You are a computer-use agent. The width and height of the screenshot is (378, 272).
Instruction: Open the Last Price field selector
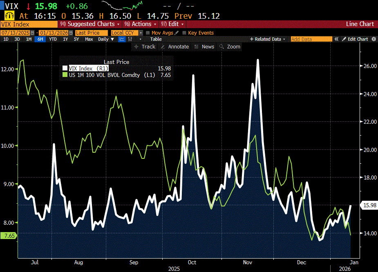92,33
